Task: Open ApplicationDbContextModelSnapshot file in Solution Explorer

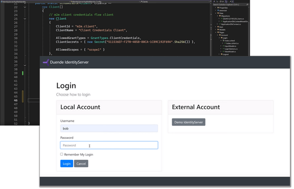Action: [235, 22]
